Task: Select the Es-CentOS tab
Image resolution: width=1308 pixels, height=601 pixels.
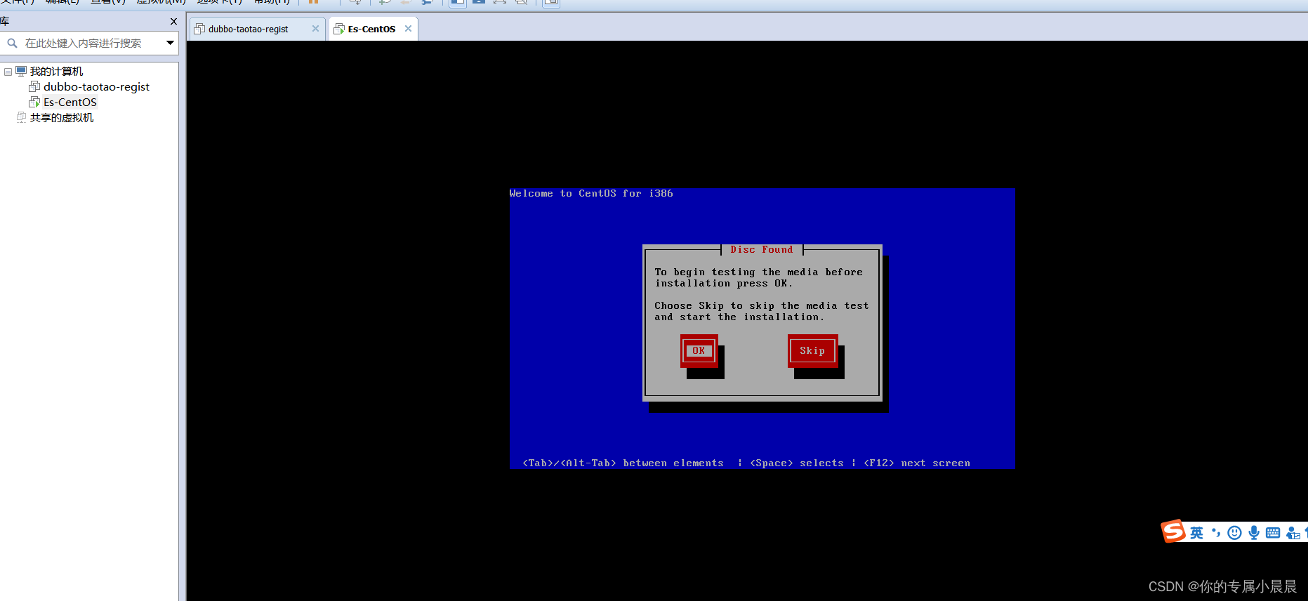Action: (372, 29)
